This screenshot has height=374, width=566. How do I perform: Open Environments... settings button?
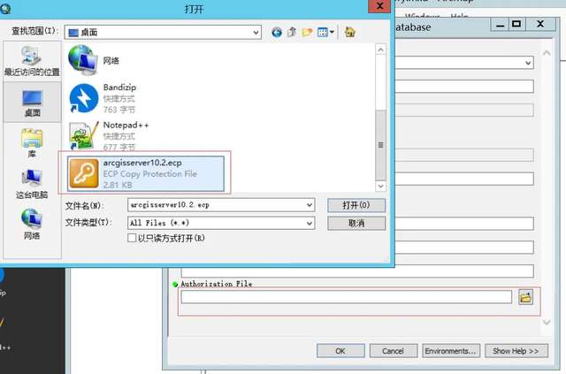click(x=451, y=351)
